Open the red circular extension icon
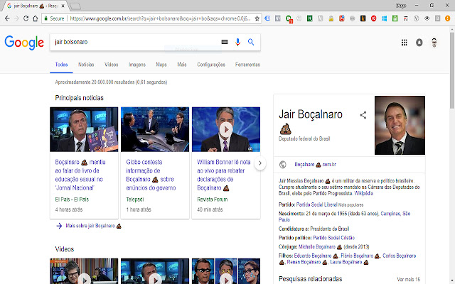The height and width of the screenshot is (284, 455). pyautogui.click(x=373, y=18)
